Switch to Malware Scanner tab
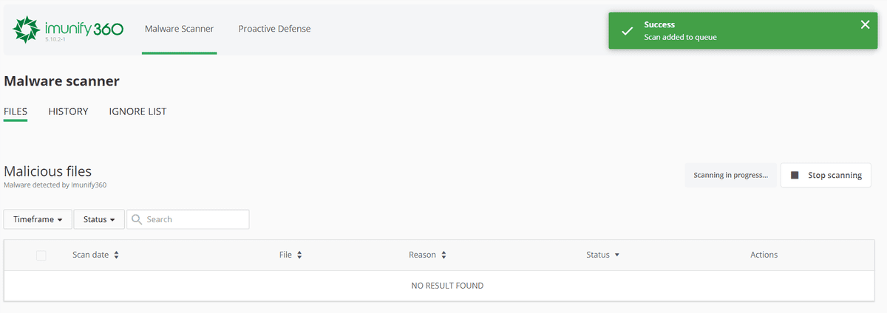 pos(179,29)
